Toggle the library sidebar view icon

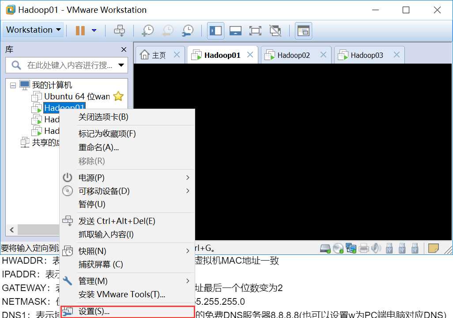tap(215, 30)
